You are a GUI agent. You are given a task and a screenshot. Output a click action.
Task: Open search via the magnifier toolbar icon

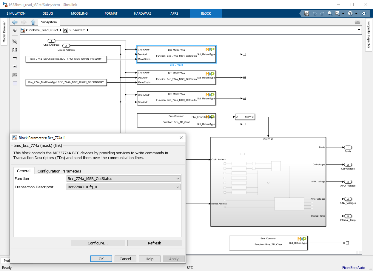(x=329, y=13)
